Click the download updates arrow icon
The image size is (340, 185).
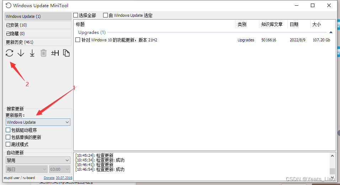[x=21, y=53]
